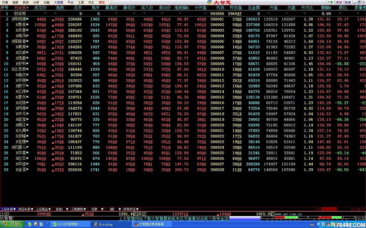Open UltraSnap from the taskbar
The width and height of the screenshot is (366, 228).
(x=111, y=224)
